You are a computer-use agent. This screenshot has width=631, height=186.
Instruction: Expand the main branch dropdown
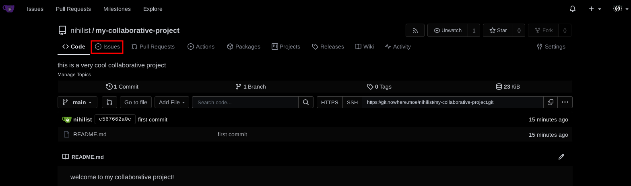(x=78, y=102)
